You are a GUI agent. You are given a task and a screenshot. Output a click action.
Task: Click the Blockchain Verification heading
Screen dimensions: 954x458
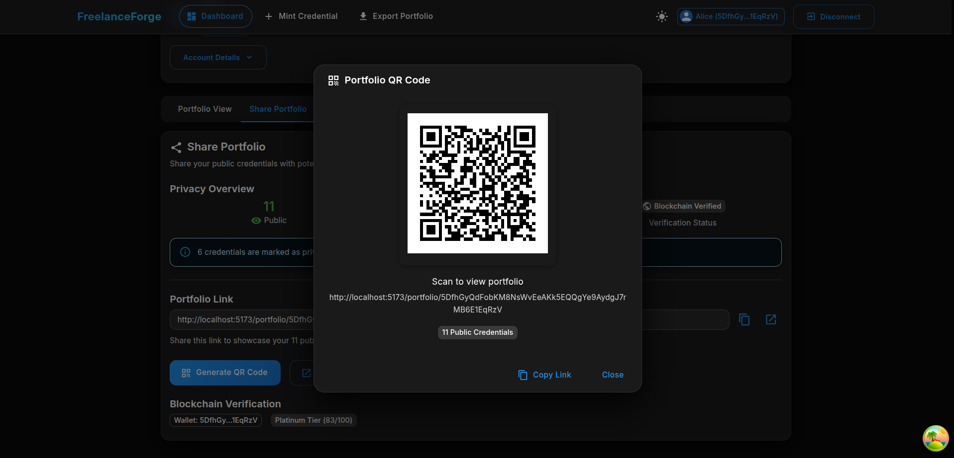click(x=225, y=404)
